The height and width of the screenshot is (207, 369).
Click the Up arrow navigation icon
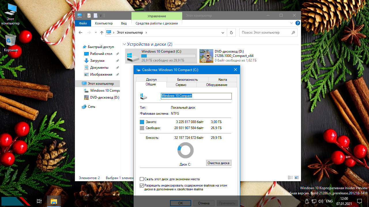click(x=101, y=33)
